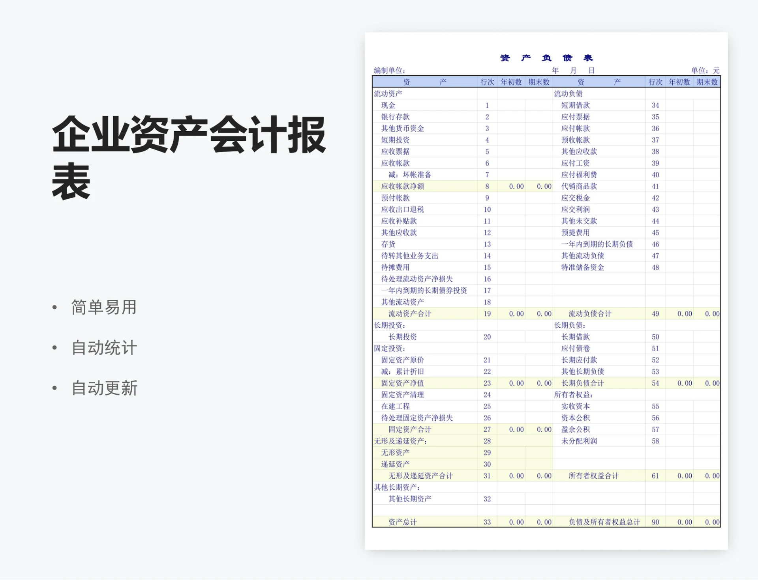This screenshot has width=758, height=580.
Task: Select the table header 资产负债表
Action: click(547, 58)
